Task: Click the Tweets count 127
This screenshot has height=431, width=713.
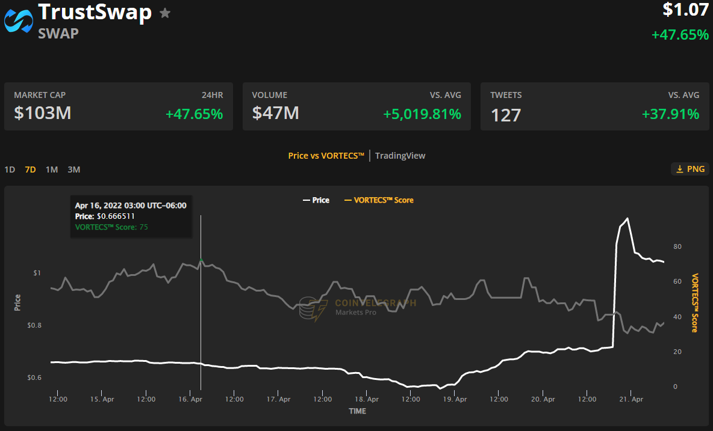Action: click(x=506, y=115)
